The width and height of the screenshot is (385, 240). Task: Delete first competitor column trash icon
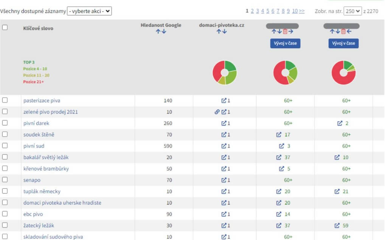pyautogui.click(x=285, y=32)
